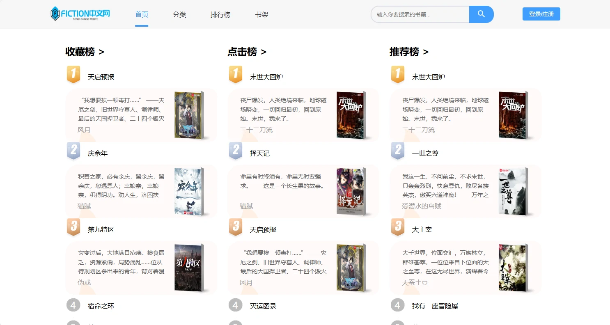
Task: Click the book search input field
Action: tap(420, 14)
